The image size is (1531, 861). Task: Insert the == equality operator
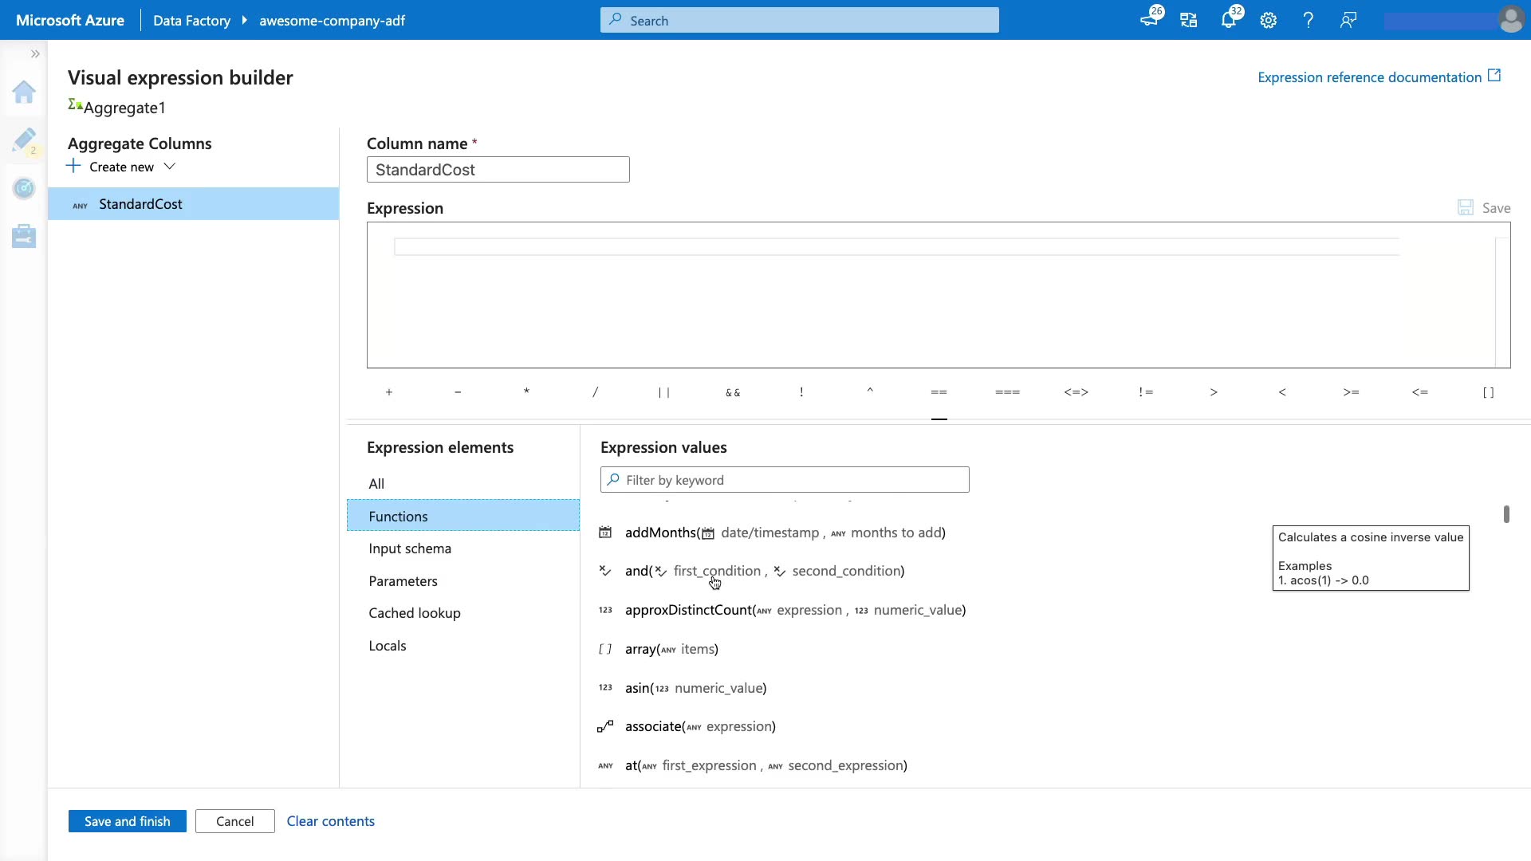(939, 392)
